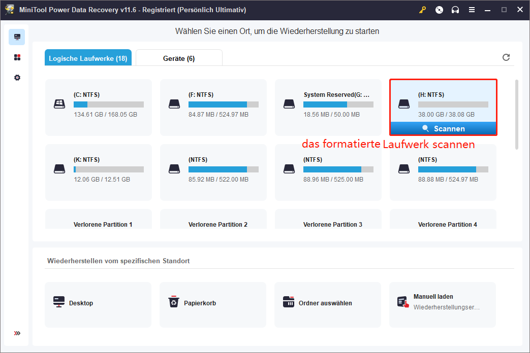Select Logische Laufwerke (18) tab
The height and width of the screenshot is (353, 530).
88,58
